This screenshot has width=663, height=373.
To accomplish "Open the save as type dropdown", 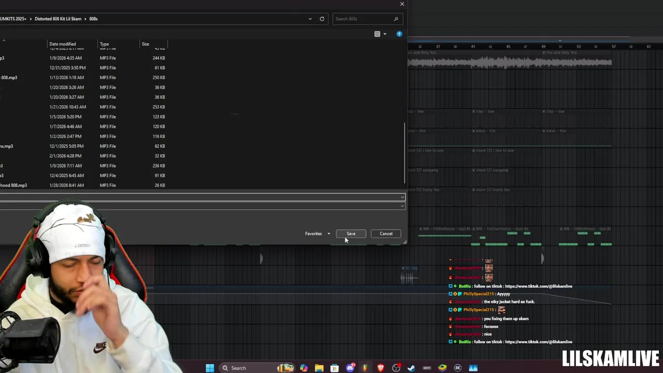I will pyautogui.click(x=402, y=206).
